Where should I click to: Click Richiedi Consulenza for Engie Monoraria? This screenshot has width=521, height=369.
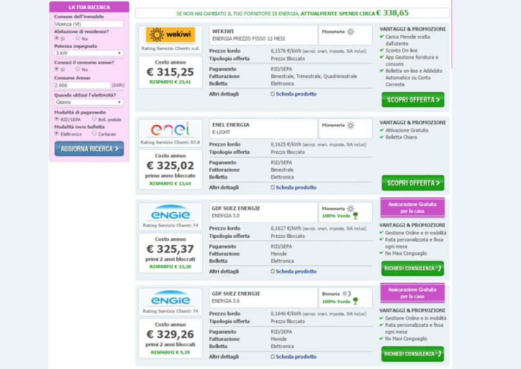point(412,269)
